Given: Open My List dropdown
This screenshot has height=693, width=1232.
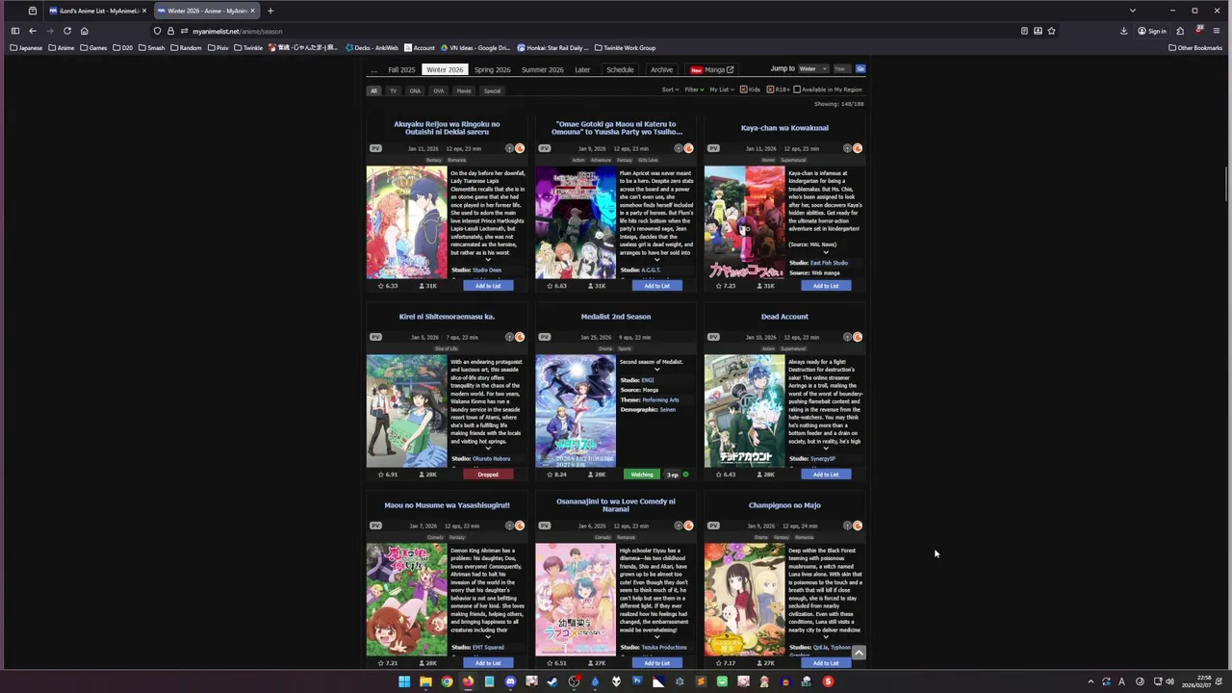Looking at the screenshot, I should coord(721,90).
